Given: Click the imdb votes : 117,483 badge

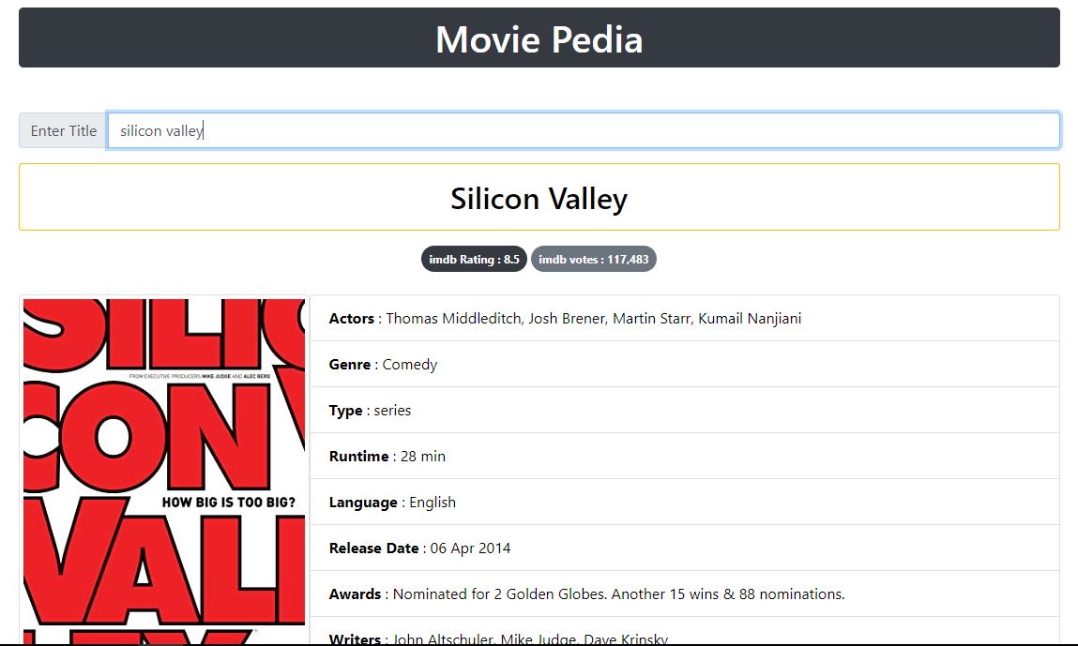Looking at the screenshot, I should pos(593,259).
